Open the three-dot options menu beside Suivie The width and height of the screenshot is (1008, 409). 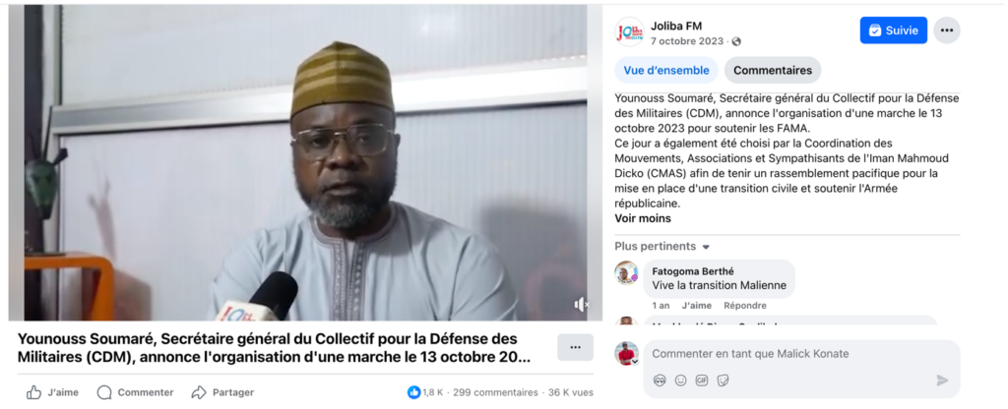pos(947,30)
